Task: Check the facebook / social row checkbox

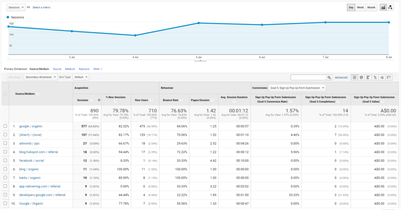Action: click(5, 160)
